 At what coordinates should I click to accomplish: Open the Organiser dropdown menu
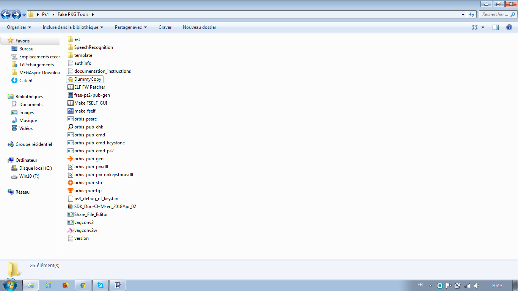click(x=19, y=27)
